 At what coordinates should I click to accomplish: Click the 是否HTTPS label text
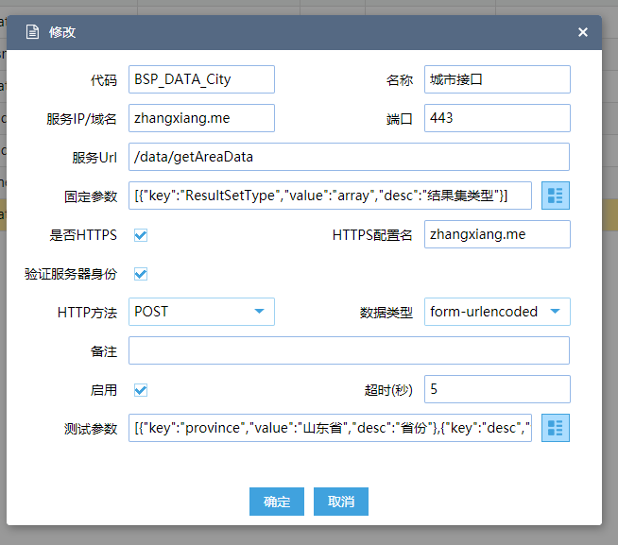tap(83, 235)
